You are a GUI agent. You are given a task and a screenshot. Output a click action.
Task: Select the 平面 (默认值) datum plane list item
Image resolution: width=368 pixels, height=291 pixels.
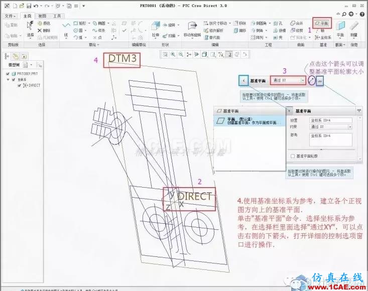click(250, 121)
